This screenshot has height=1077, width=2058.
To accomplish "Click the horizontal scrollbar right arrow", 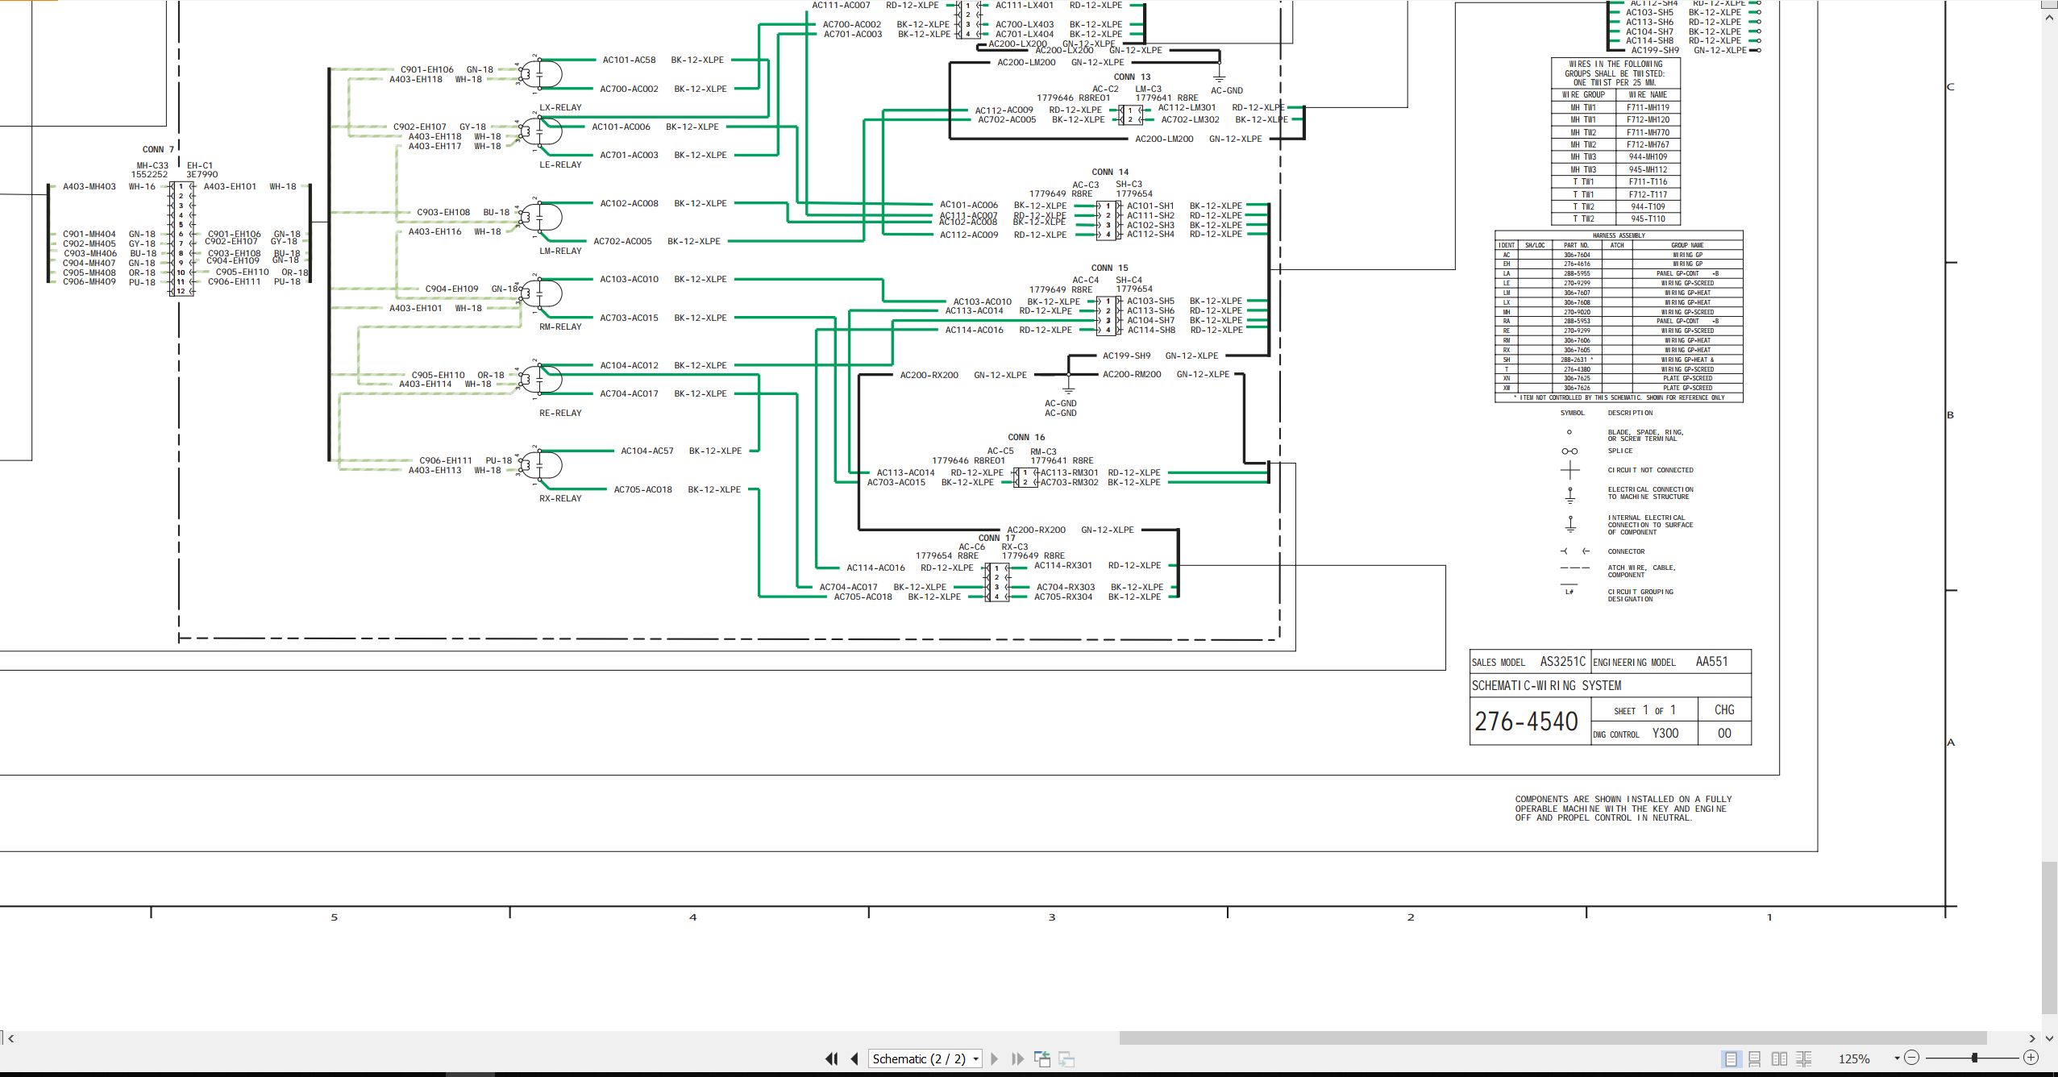I will [2032, 1038].
